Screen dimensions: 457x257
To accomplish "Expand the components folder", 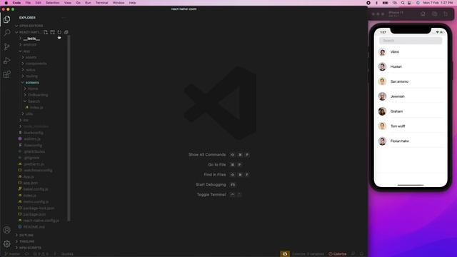I will point(36,64).
